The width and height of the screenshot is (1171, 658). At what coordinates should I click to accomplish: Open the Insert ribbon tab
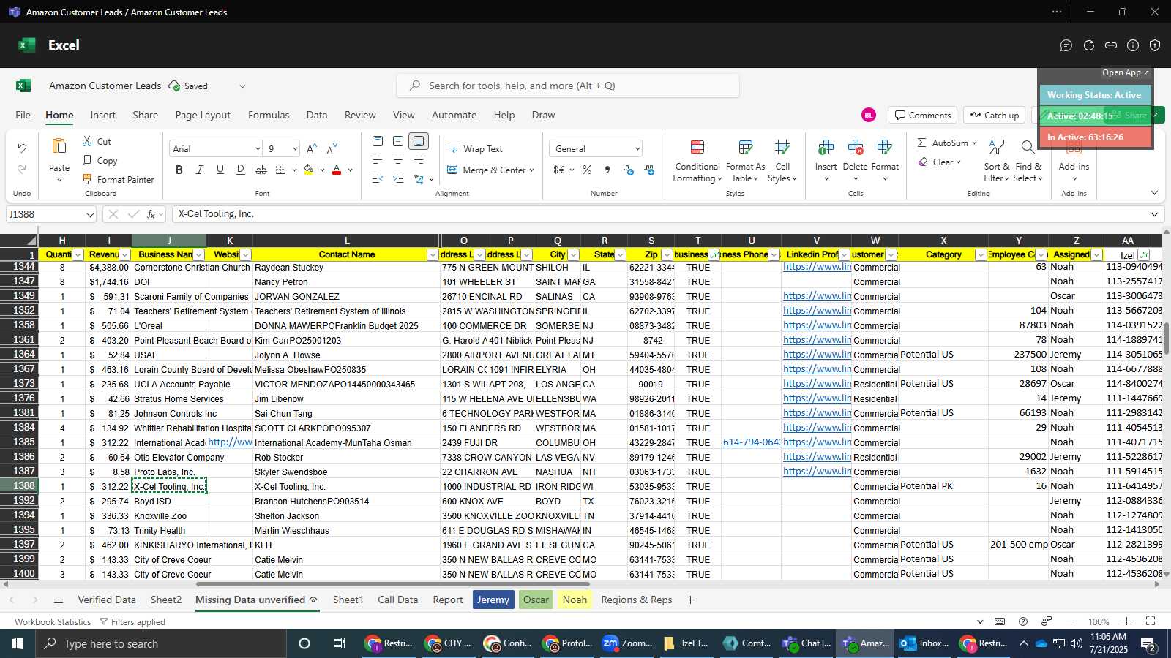point(103,115)
